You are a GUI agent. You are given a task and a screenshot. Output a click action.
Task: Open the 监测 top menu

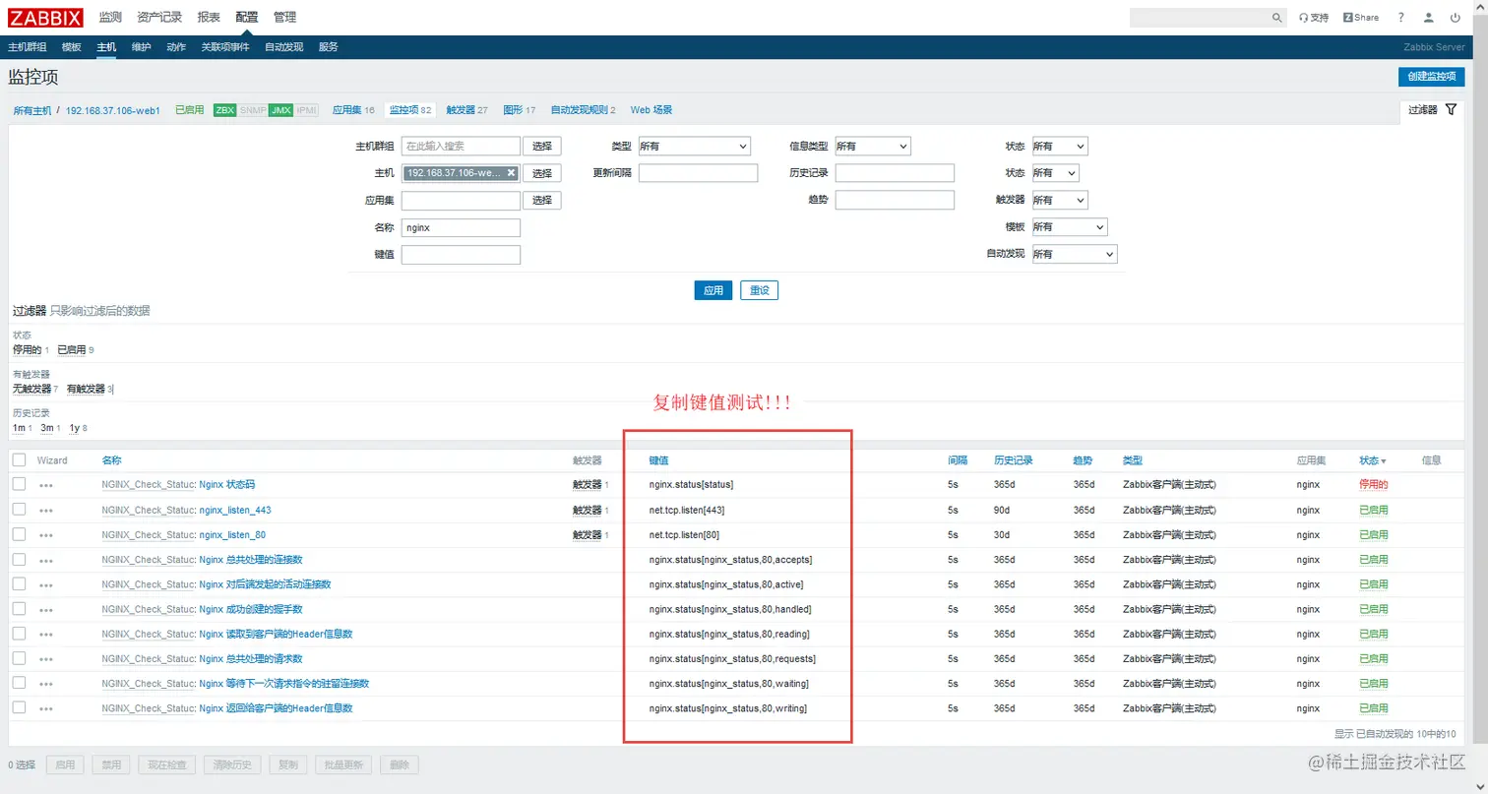[x=110, y=18]
